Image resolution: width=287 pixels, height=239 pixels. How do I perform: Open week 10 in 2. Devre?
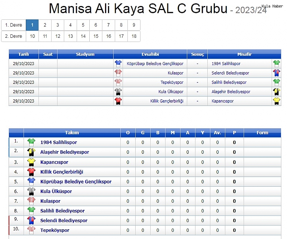[32, 36]
